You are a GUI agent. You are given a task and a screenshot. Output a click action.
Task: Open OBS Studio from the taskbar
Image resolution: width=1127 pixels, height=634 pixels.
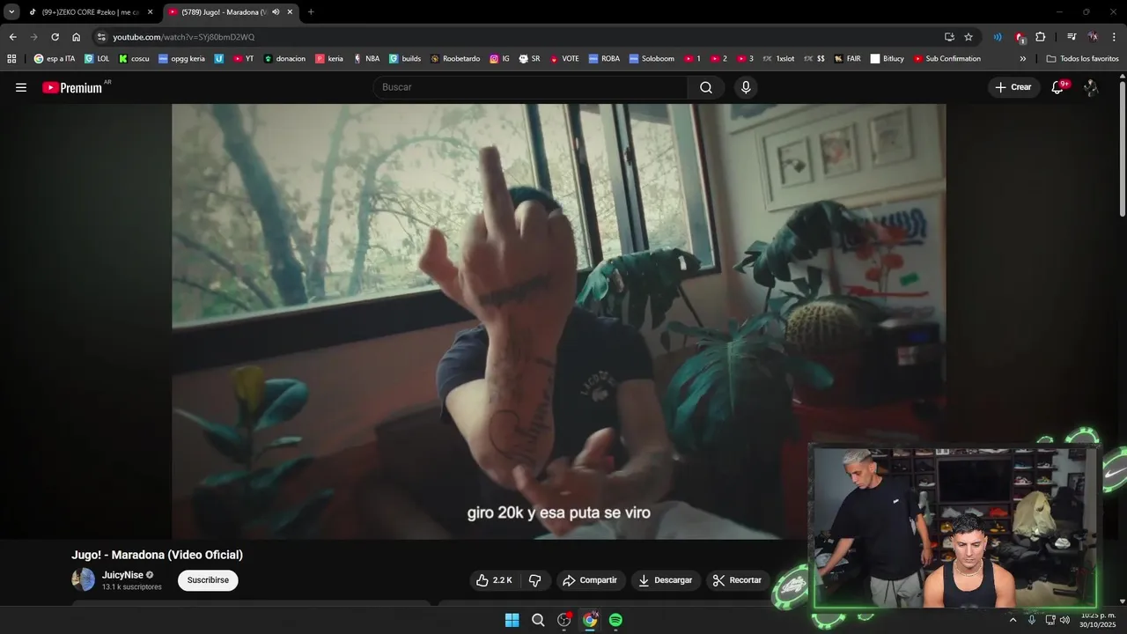coord(564,620)
